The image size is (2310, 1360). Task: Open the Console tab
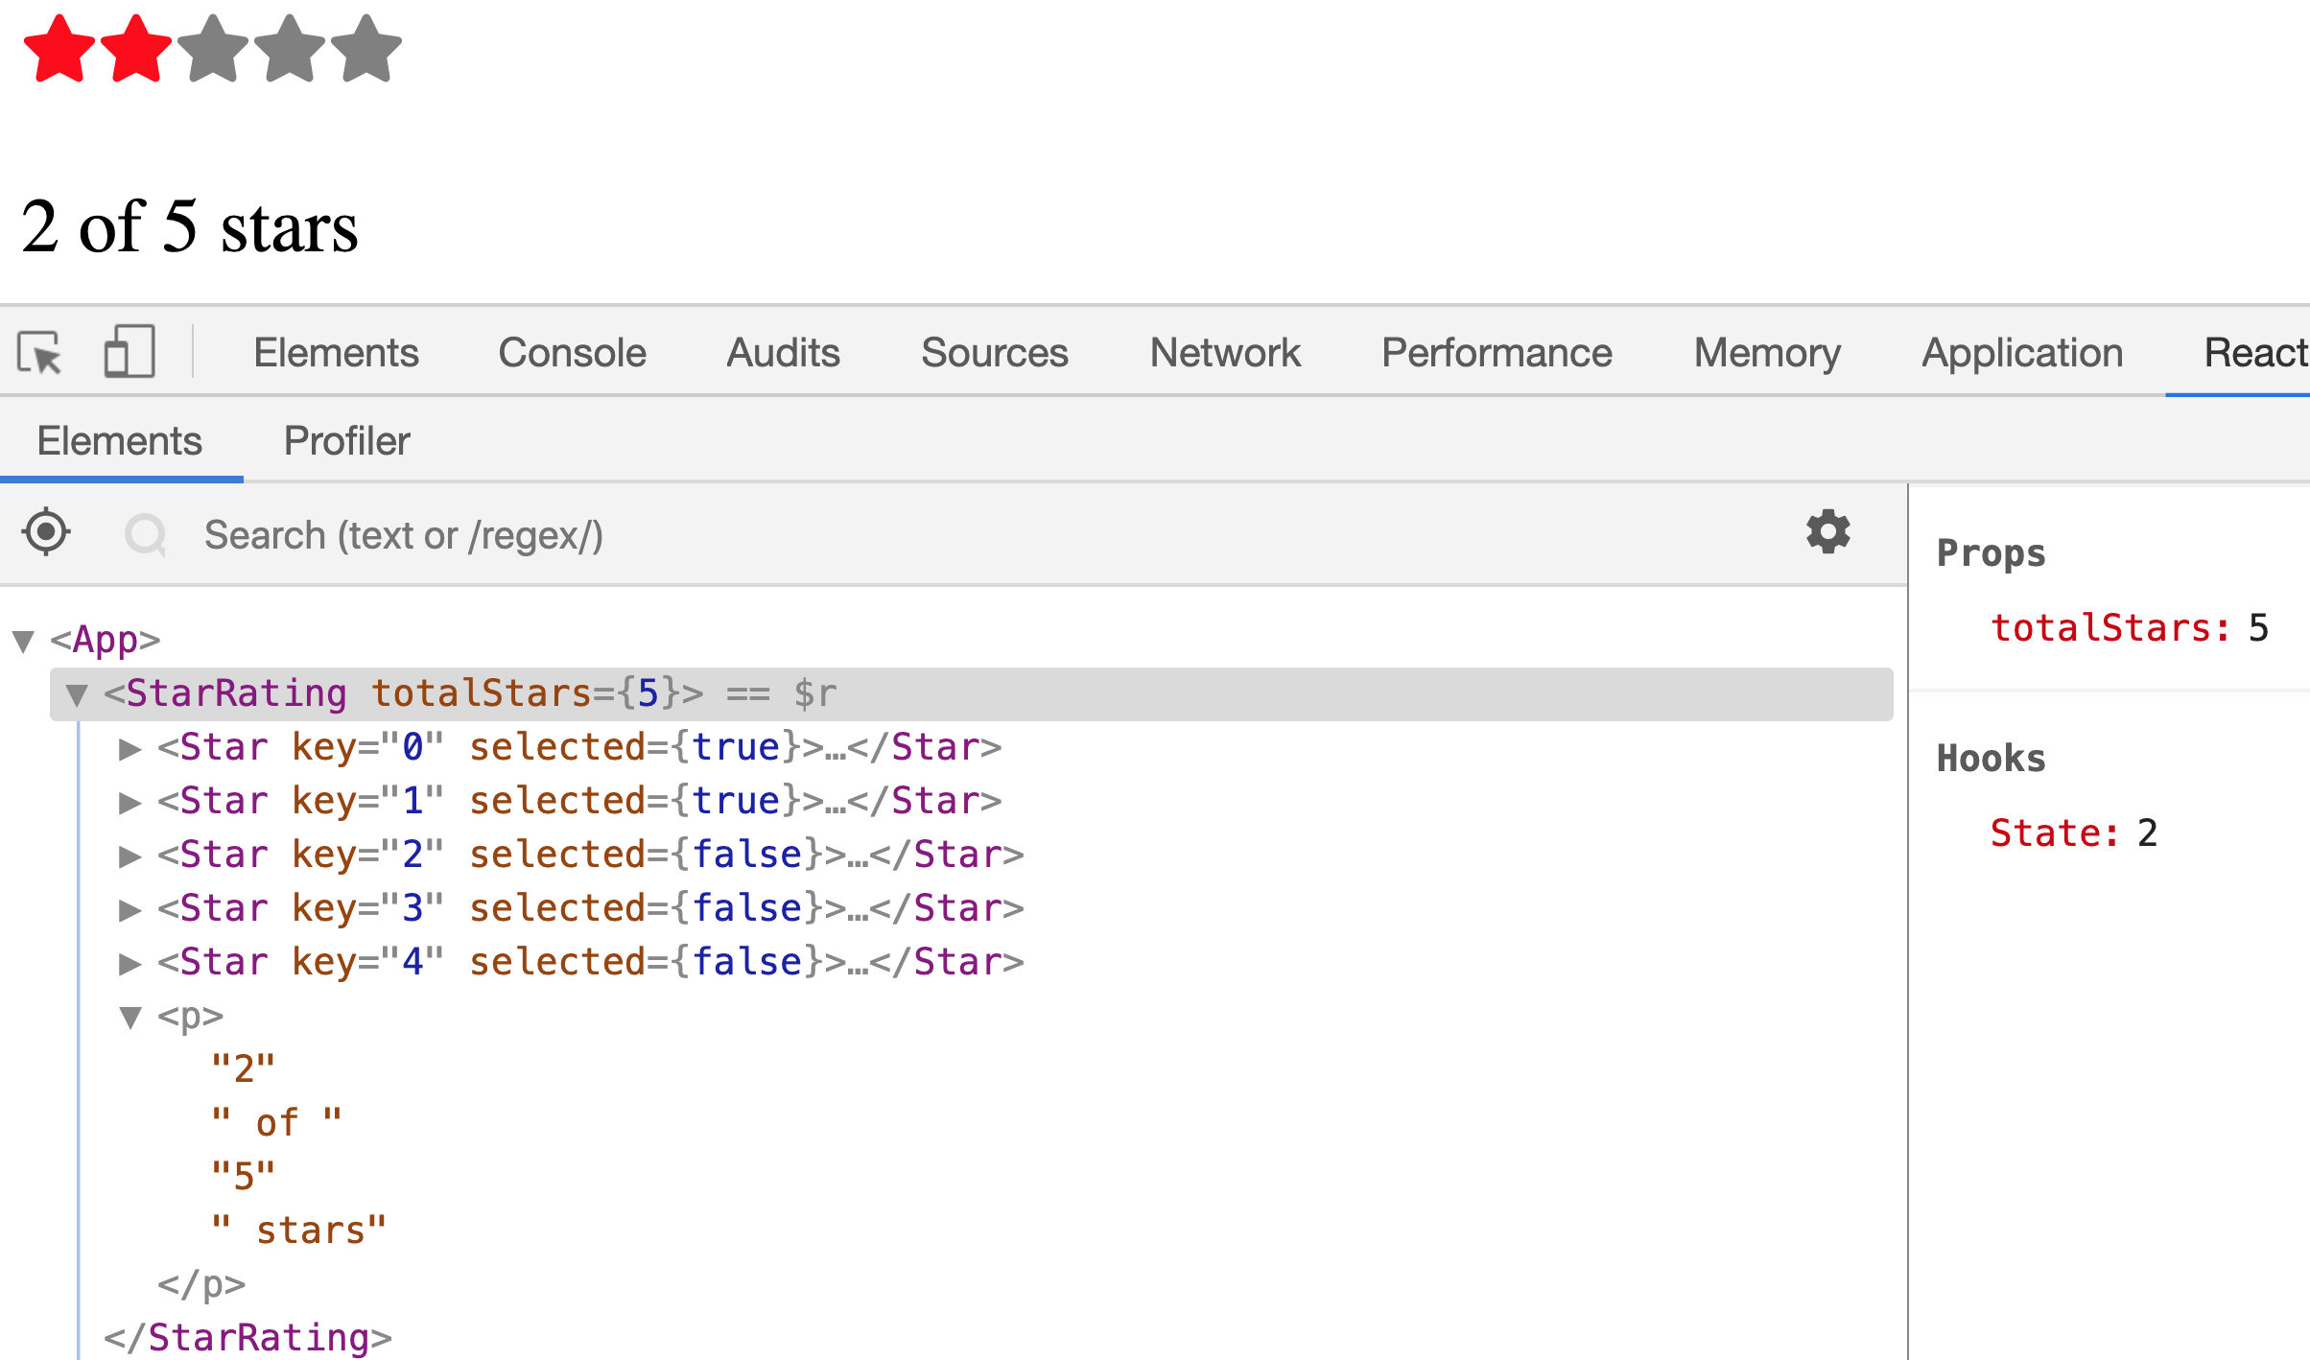tap(572, 353)
